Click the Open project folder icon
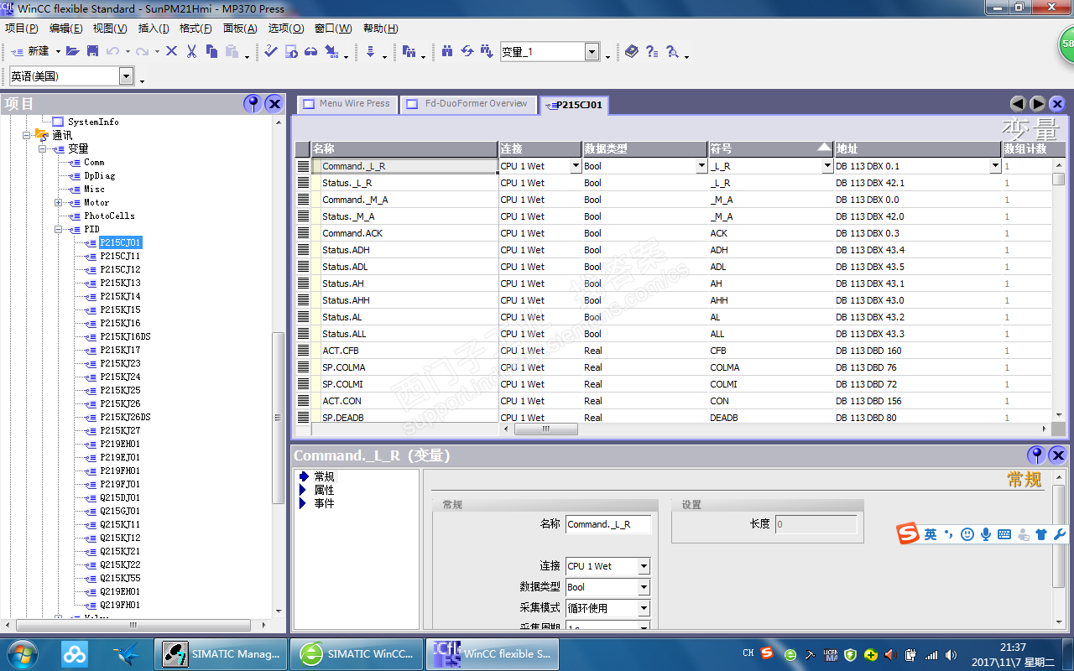1074x671 pixels. pos(73,51)
